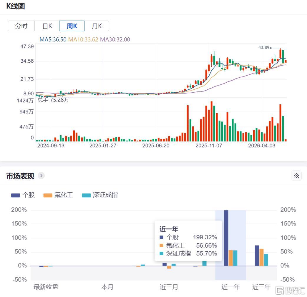
Task: Click the sparkle icon beside 市场表现
Action: [x=296, y=176]
